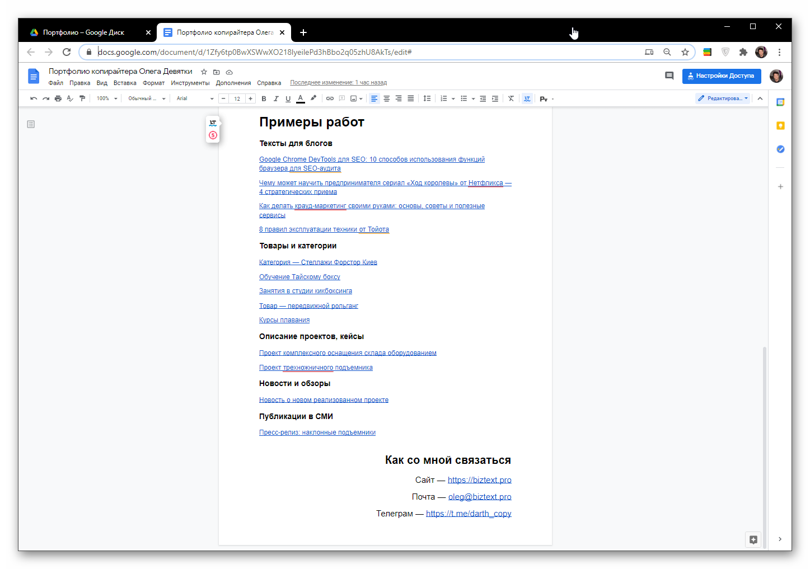Click the insert link toolbar icon

pos(330,98)
